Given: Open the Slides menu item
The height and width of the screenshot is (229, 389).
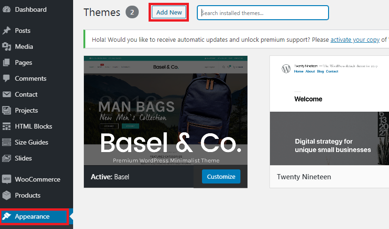Looking at the screenshot, I should pos(23,158).
